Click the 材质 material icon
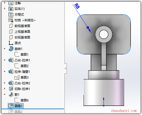Viewport: 142px width, 115px height. point(11,20)
